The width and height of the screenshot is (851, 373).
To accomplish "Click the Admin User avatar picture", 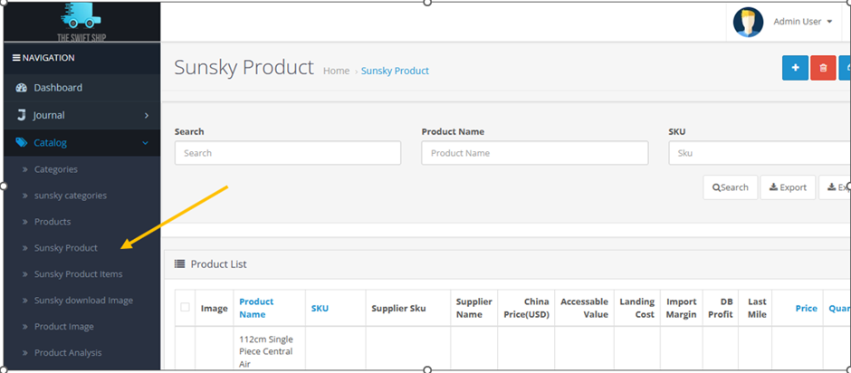I will [x=748, y=22].
